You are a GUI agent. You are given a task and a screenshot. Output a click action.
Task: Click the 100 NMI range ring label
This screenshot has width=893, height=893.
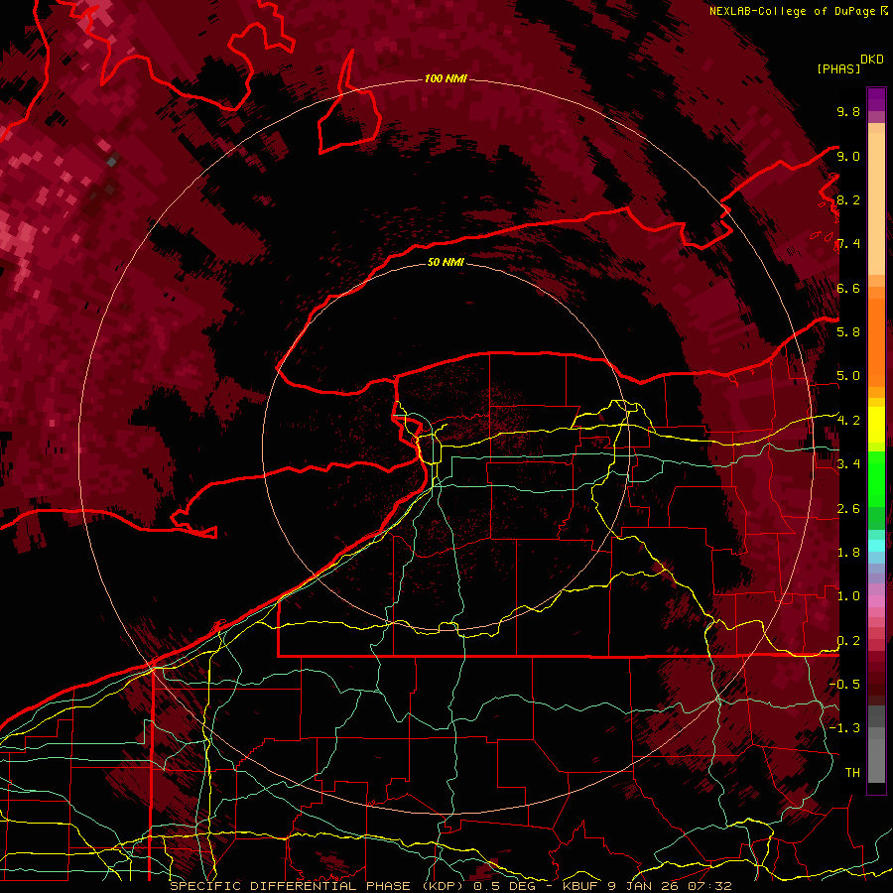(446, 78)
